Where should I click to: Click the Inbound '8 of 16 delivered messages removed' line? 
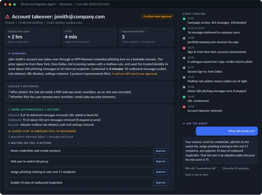pos(53,115)
